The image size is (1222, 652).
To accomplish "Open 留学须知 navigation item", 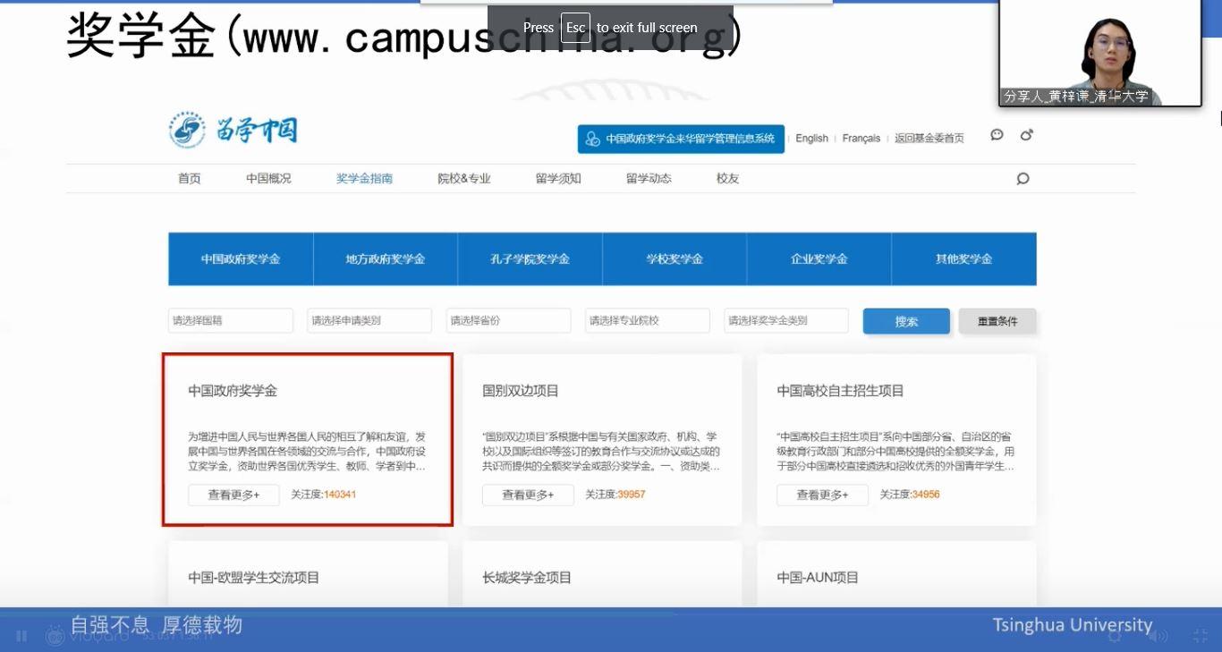I will point(558,179).
